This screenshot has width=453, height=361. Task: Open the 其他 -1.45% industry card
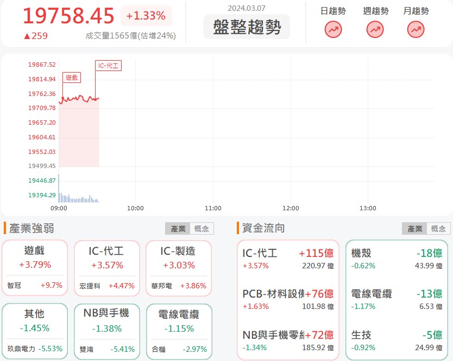point(35,331)
